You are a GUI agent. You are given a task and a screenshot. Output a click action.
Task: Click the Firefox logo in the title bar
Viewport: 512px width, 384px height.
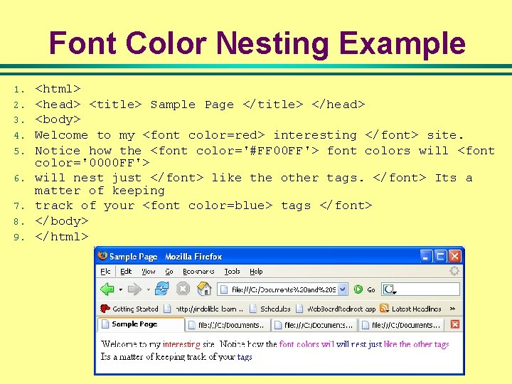click(102, 256)
